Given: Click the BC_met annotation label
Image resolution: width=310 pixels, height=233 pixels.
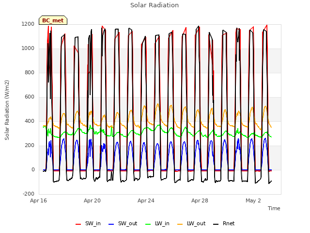Looking at the screenshot, I should (53, 20).
